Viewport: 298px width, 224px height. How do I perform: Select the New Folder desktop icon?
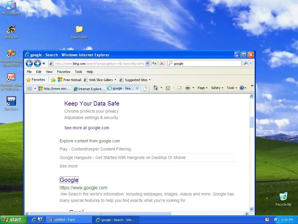(x=79, y=32)
